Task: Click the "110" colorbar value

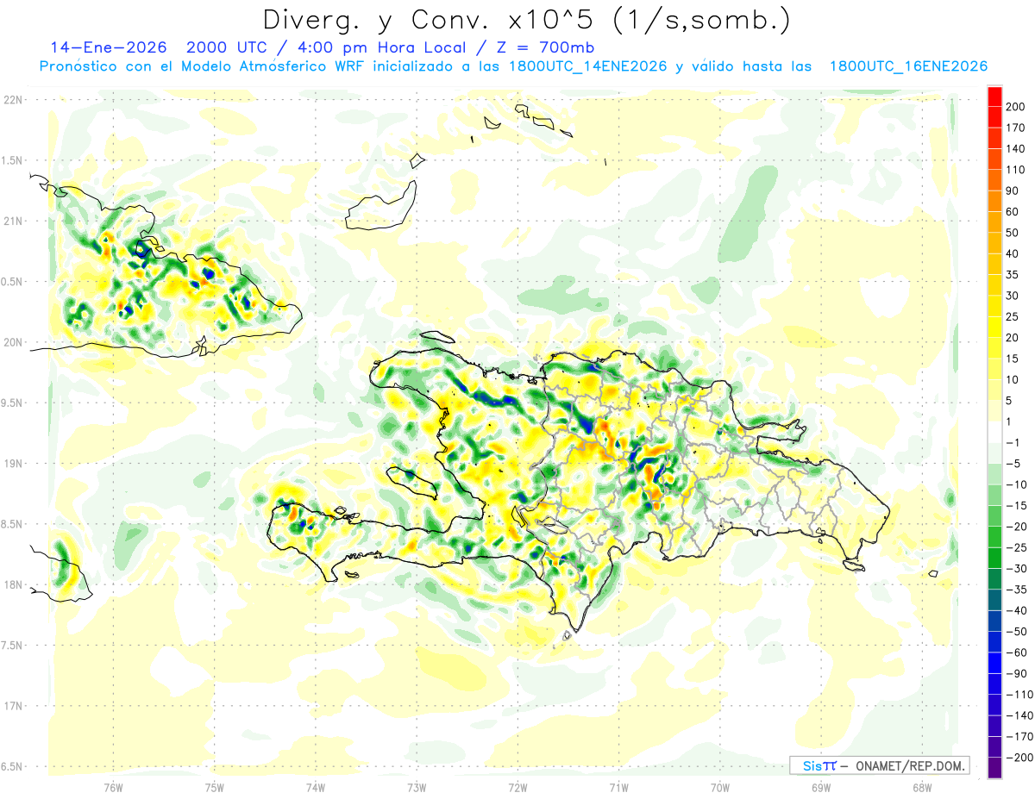Action: click(1016, 170)
